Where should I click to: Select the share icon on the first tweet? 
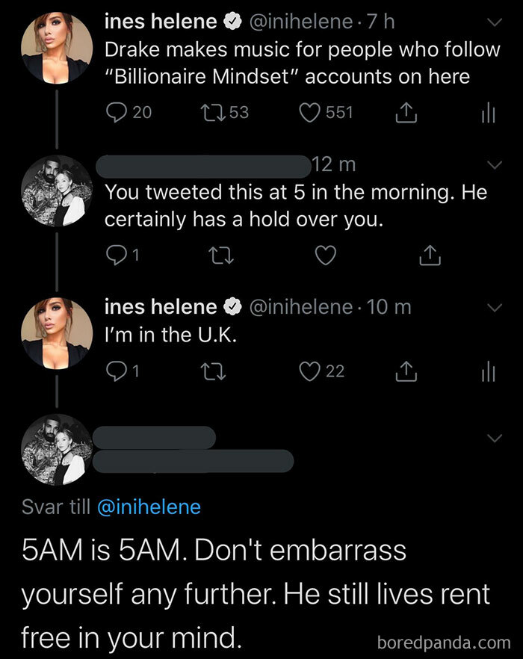pos(406,113)
